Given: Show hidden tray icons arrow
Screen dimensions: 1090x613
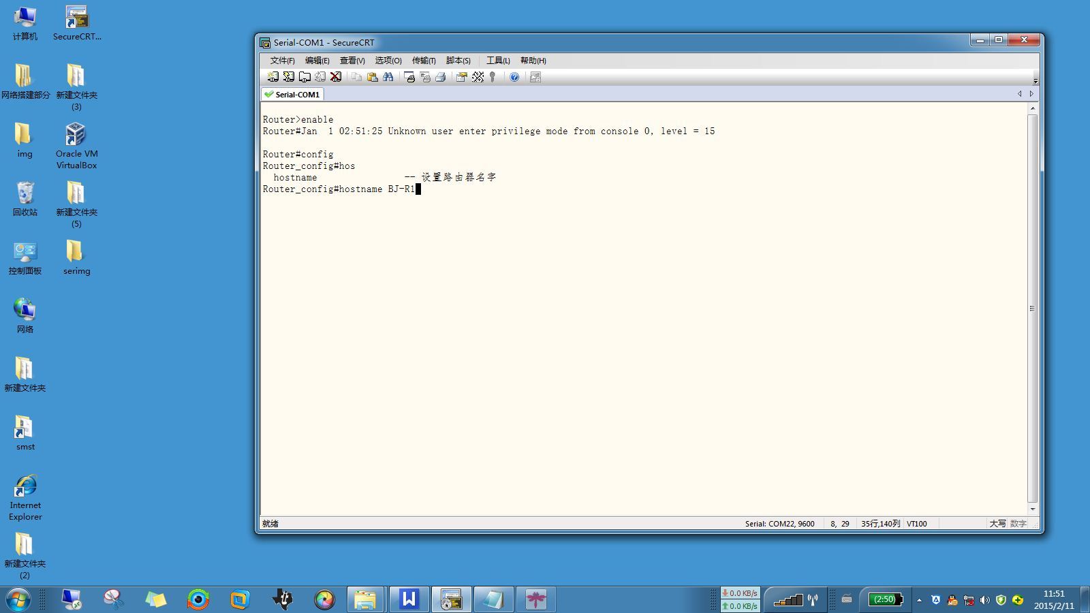Looking at the screenshot, I should point(919,600).
